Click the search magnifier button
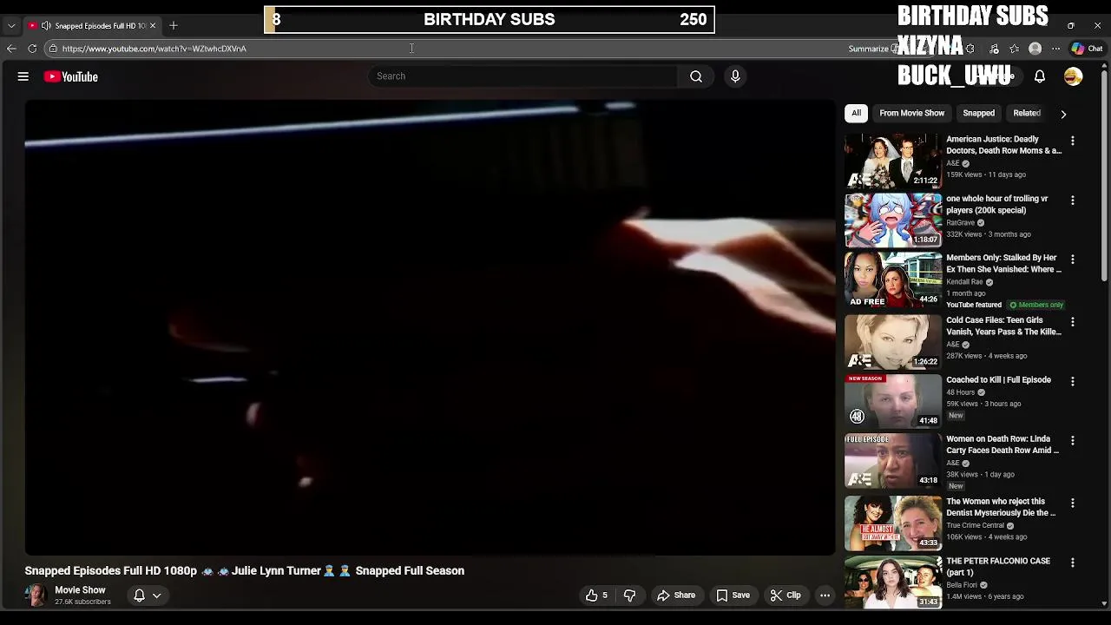Viewport: 1111px width, 625px height. pyautogui.click(x=696, y=76)
